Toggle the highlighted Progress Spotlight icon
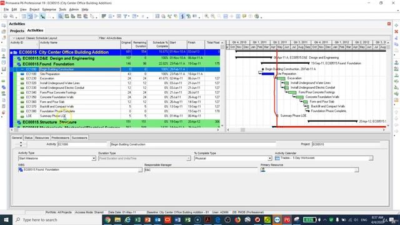400x225 pixels. tap(182, 16)
